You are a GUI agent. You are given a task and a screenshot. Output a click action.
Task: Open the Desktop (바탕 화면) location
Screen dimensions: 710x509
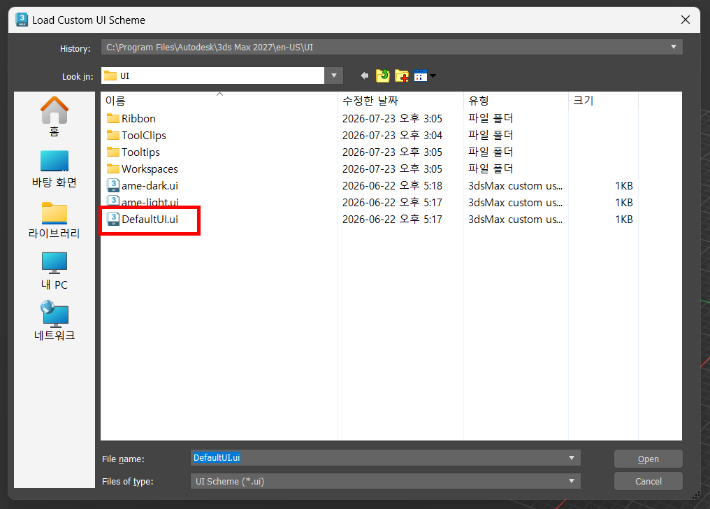pos(55,169)
